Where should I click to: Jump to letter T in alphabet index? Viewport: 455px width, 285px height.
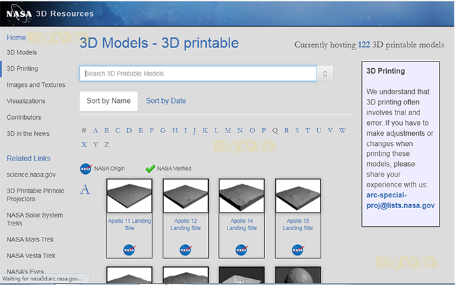308,130
